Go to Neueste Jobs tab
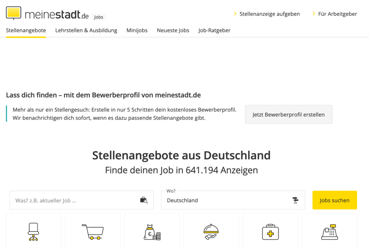The height and width of the screenshot is (249, 369). [173, 31]
